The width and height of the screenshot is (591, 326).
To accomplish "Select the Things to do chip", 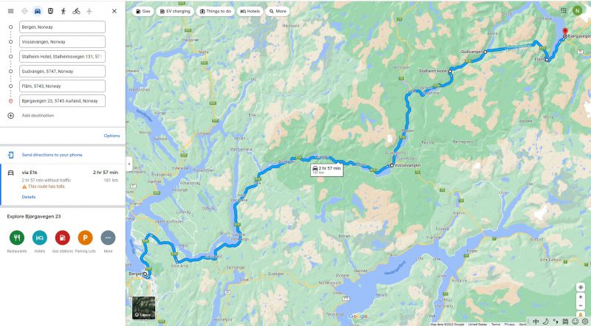I will [215, 11].
